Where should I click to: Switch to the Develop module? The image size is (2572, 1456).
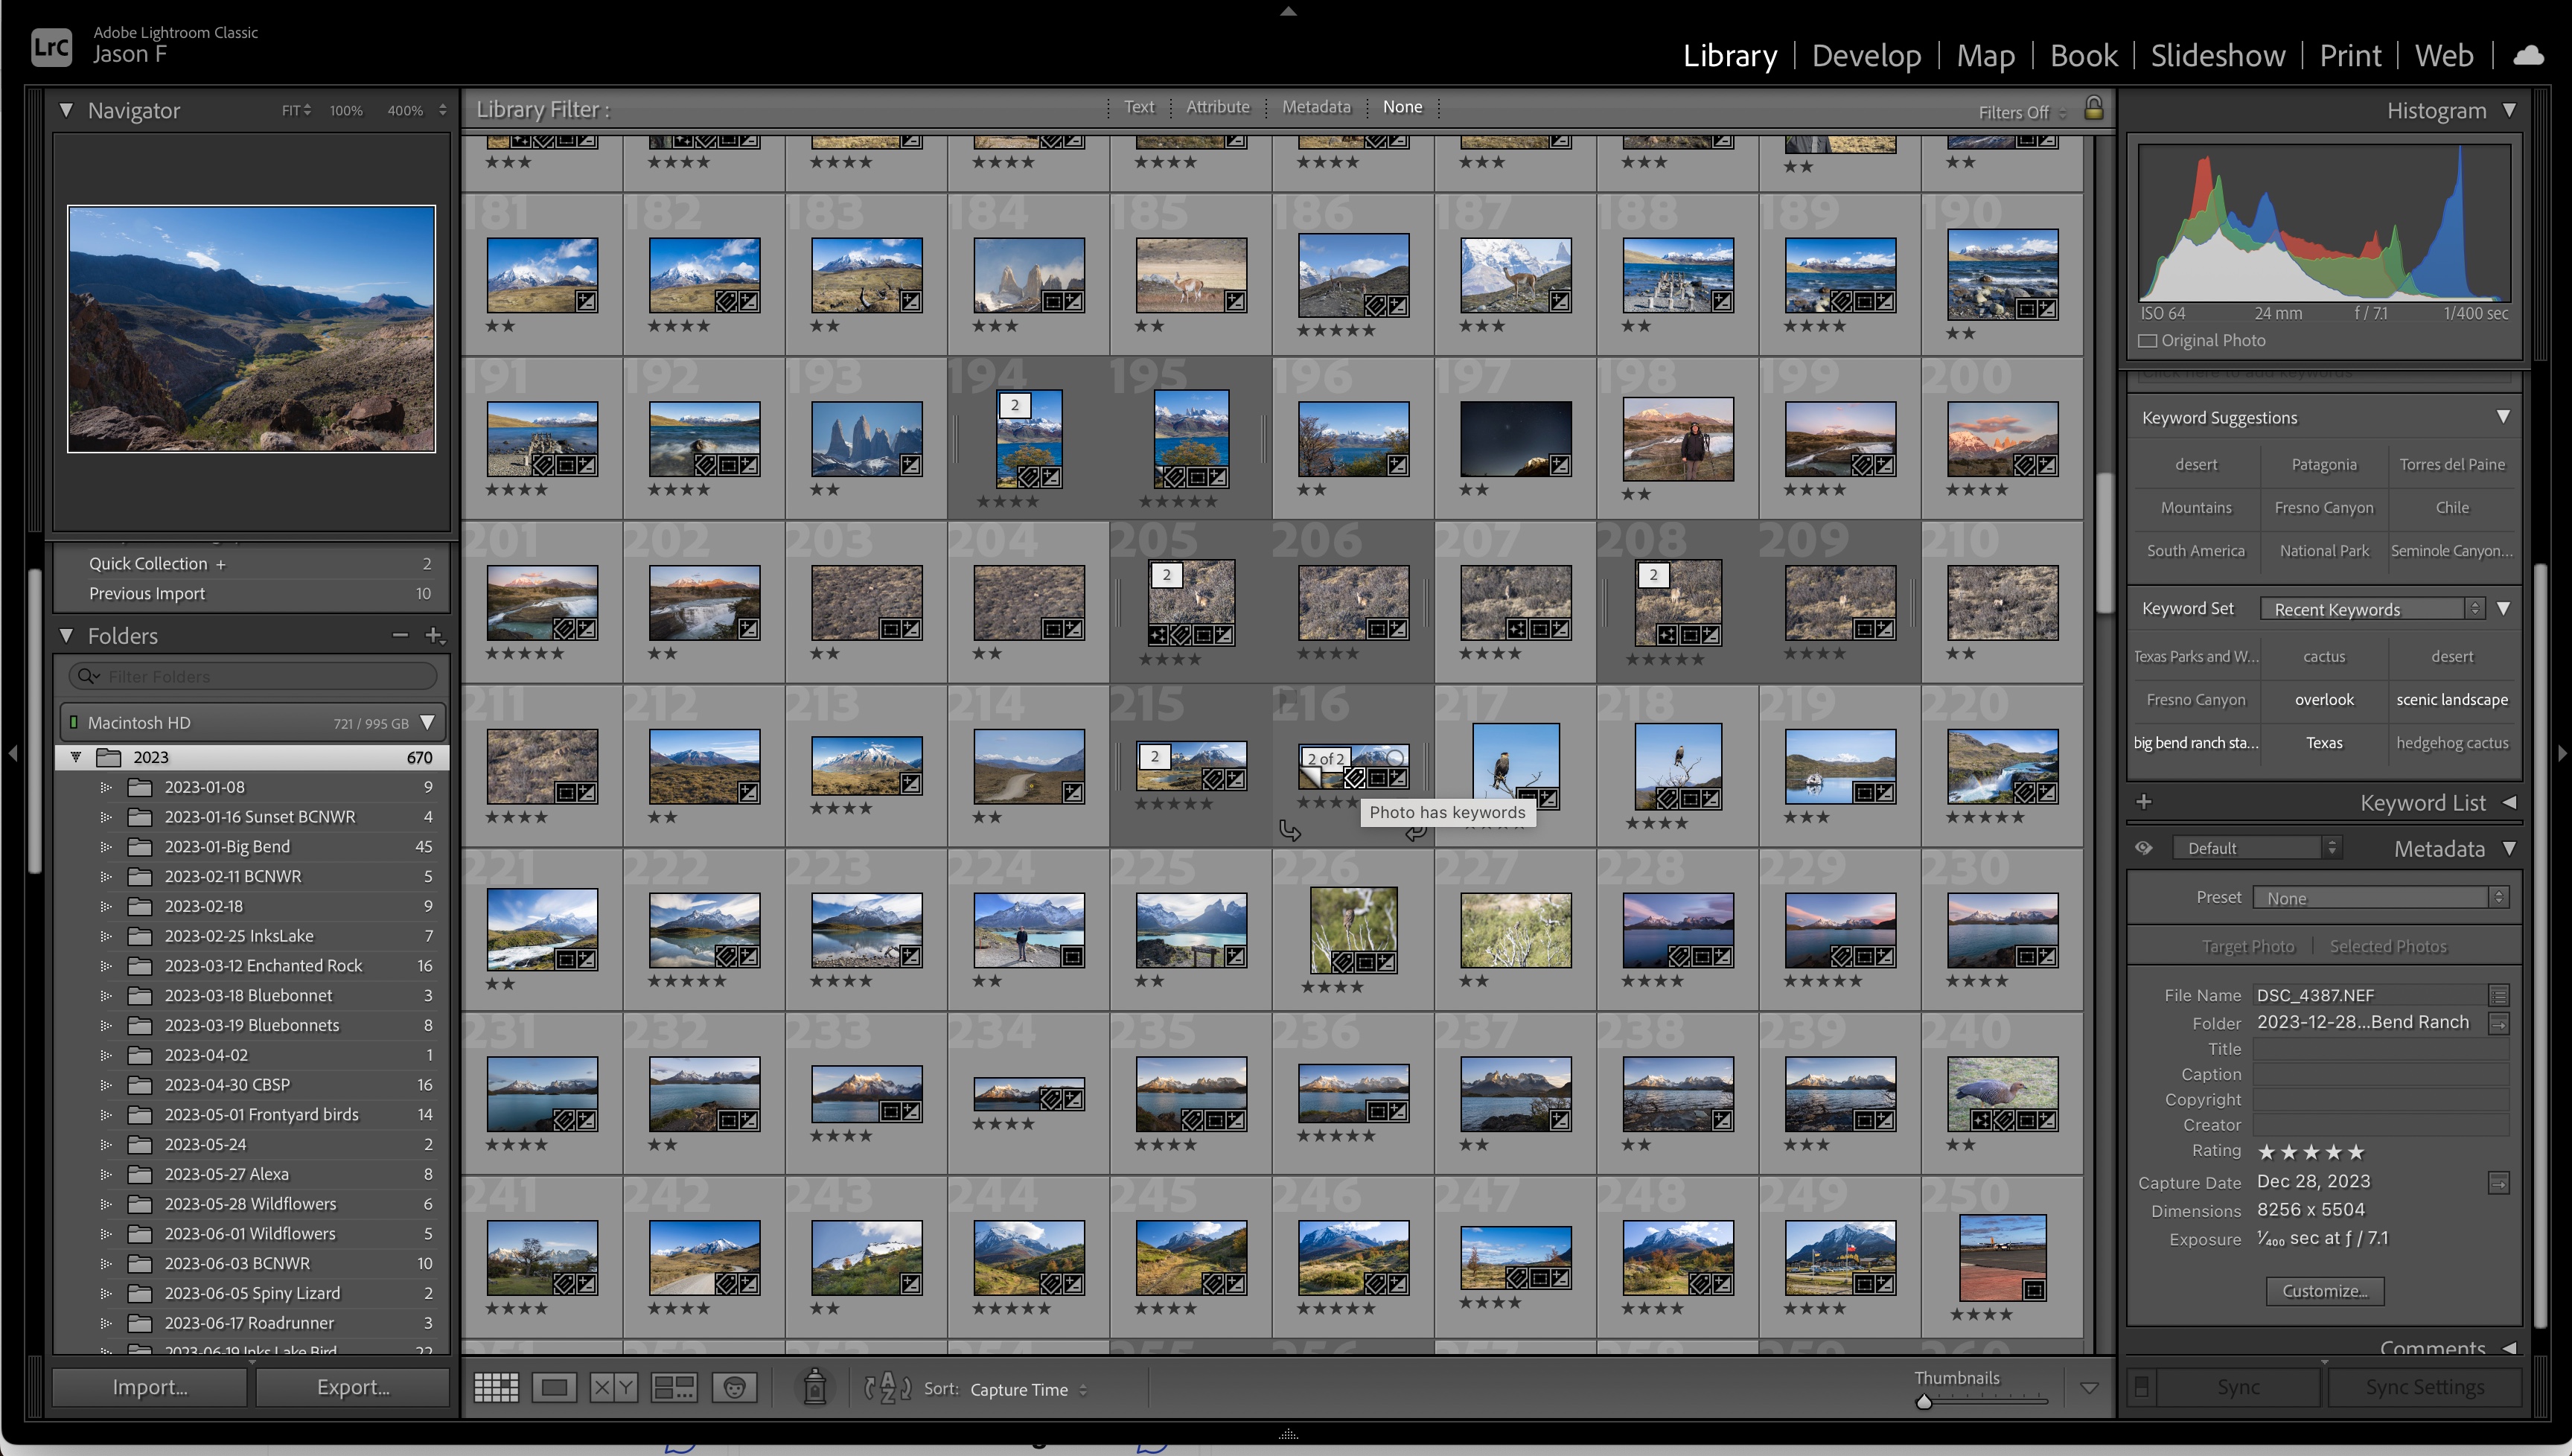(x=1866, y=55)
